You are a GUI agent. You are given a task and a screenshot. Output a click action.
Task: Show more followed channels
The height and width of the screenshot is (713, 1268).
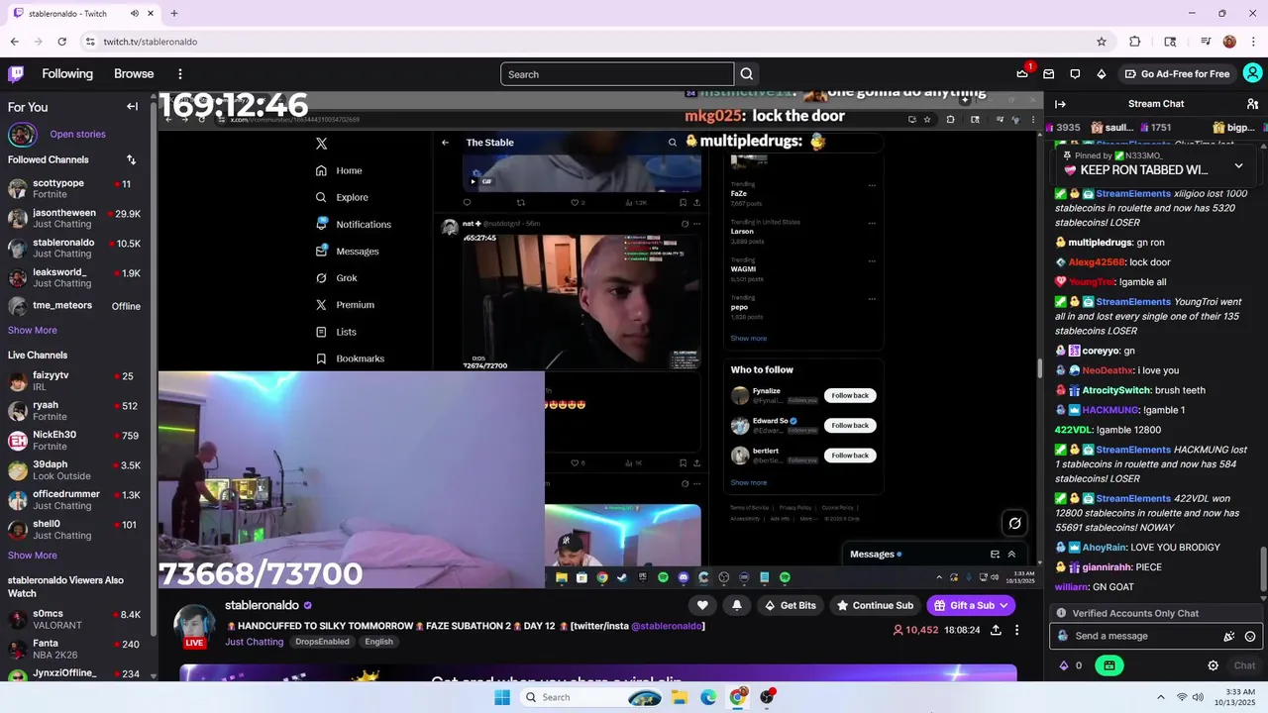point(33,330)
